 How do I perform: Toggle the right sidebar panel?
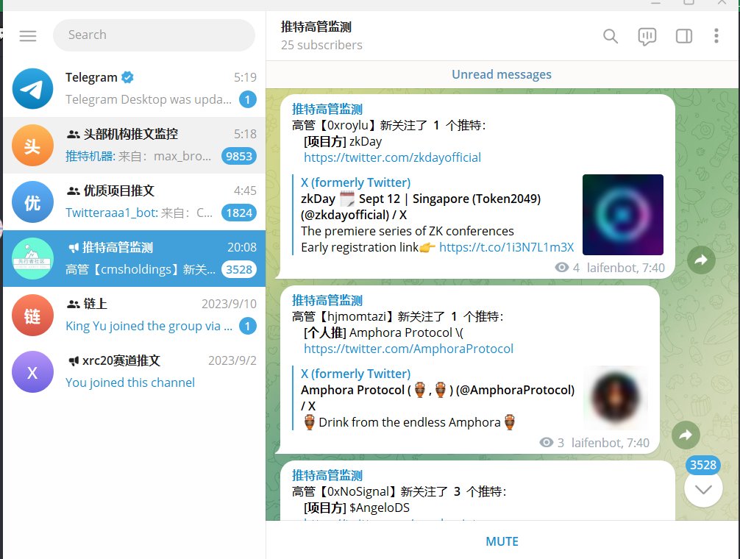click(x=684, y=36)
